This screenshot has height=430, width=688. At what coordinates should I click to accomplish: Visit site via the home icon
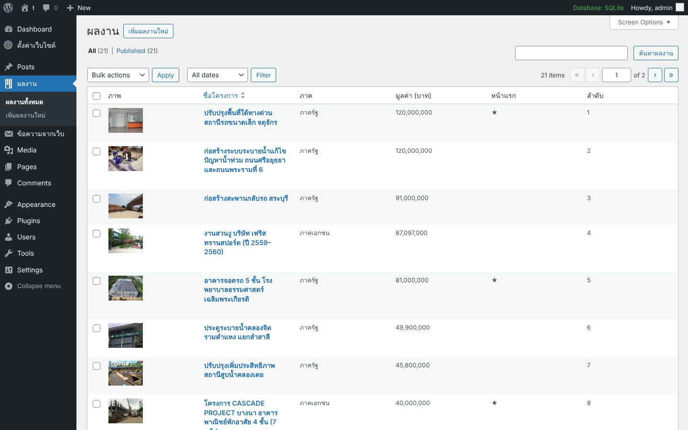coord(25,8)
